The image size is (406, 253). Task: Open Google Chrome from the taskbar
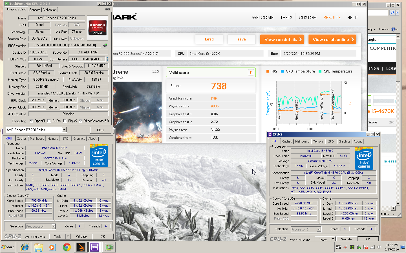[67, 247]
